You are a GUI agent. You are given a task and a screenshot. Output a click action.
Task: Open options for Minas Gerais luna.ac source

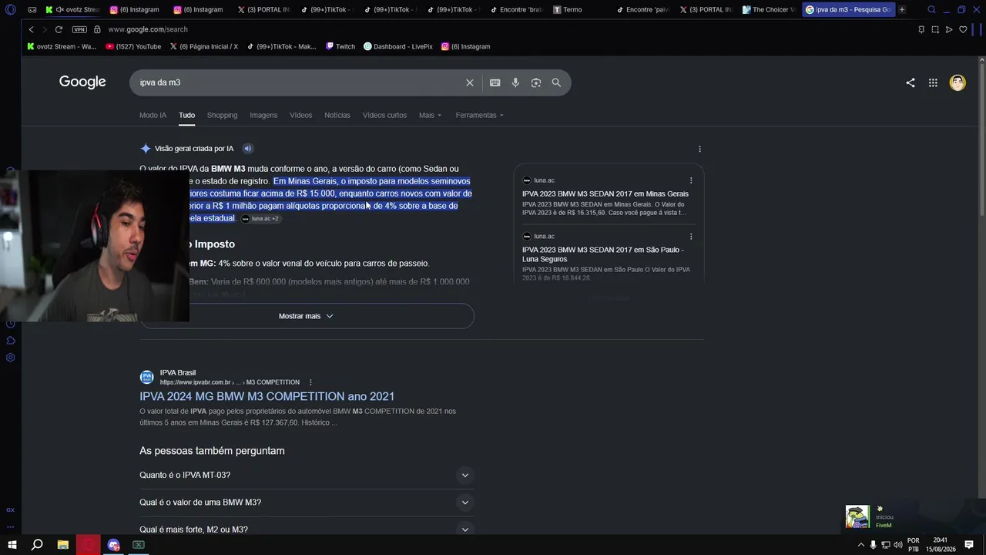691,180
